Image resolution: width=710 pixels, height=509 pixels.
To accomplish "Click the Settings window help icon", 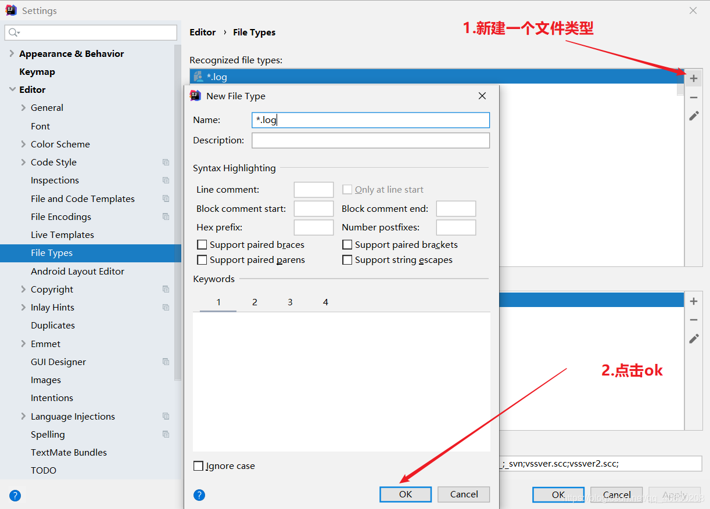I will coord(15,495).
